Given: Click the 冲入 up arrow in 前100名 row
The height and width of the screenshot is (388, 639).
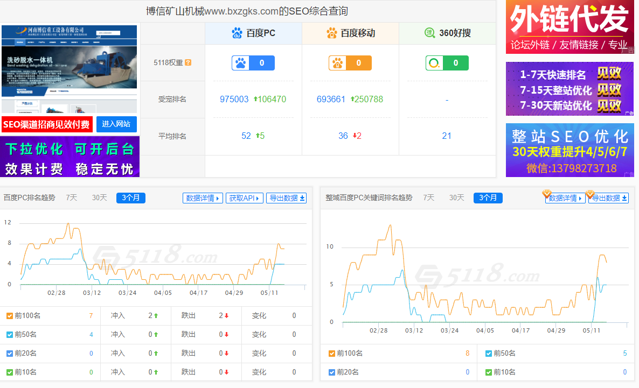Looking at the screenshot, I should pos(156,315).
